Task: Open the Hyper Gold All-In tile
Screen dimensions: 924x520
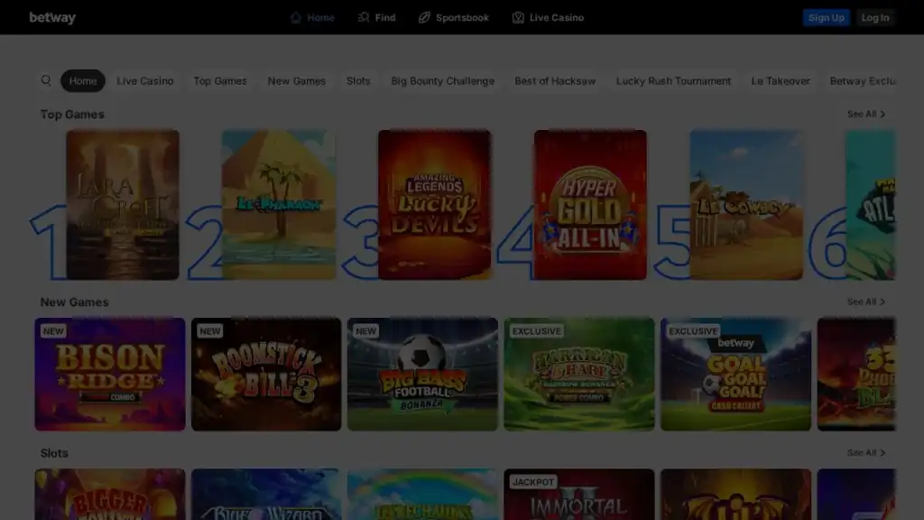Action: pyautogui.click(x=590, y=205)
